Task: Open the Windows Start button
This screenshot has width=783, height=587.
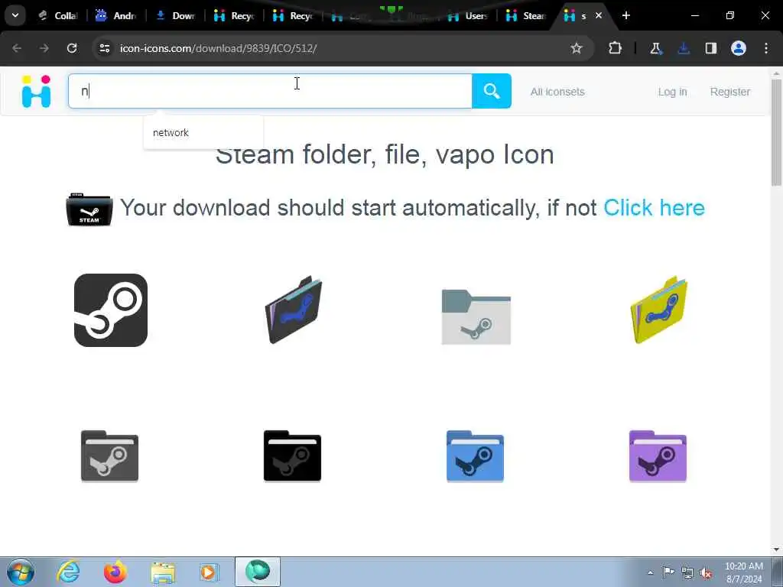Action: pyautogui.click(x=21, y=572)
